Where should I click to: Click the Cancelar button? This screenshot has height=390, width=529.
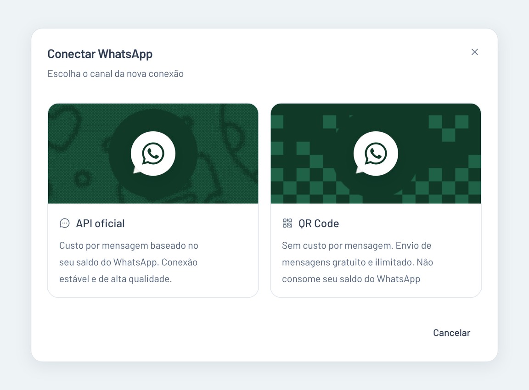(451, 333)
